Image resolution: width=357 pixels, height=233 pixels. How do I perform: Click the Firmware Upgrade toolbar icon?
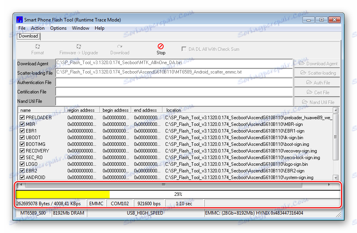point(79,47)
